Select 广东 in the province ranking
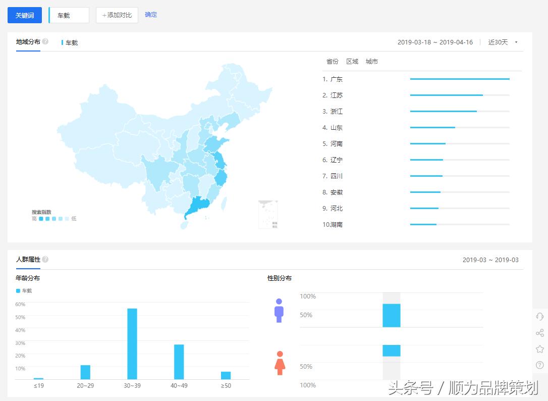This screenshot has width=548, height=401. (337, 79)
